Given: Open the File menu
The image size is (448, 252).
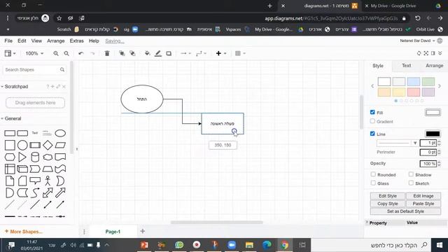Looking at the screenshot, I should [8, 41].
